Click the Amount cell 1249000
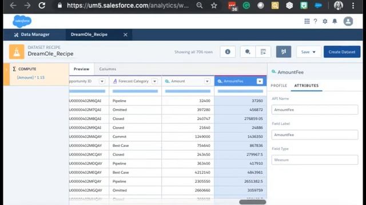Viewport: 366px width, 205px height. point(188,137)
